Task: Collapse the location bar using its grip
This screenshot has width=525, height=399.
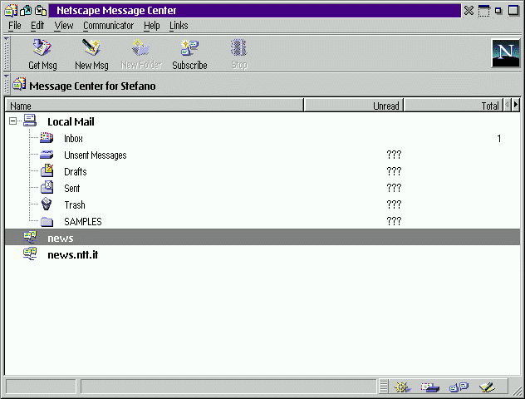Action: 7,84
